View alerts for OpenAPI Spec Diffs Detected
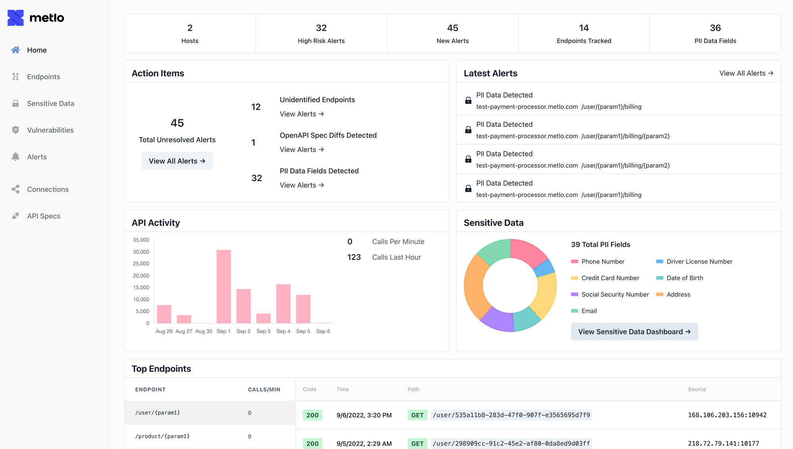This screenshot has width=793, height=449. pyautogui.click(x=302, y=150)
